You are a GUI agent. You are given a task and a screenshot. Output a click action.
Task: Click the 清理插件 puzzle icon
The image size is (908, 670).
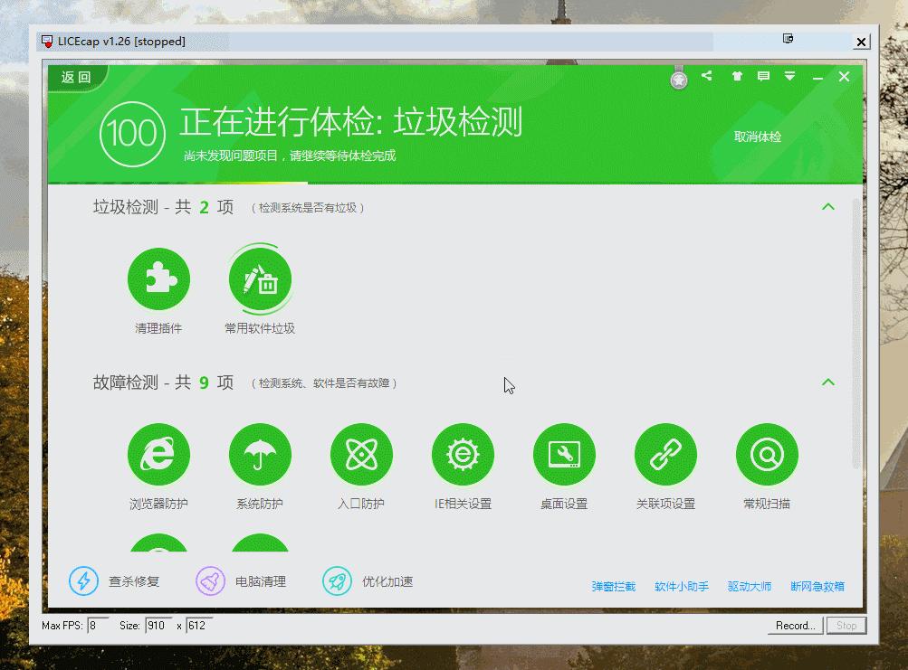(158, 278)
